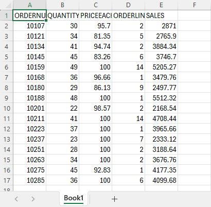This screenshot has width=211, height=207.
Task: Select sales value 3479.76
Action: pos(162,77)
